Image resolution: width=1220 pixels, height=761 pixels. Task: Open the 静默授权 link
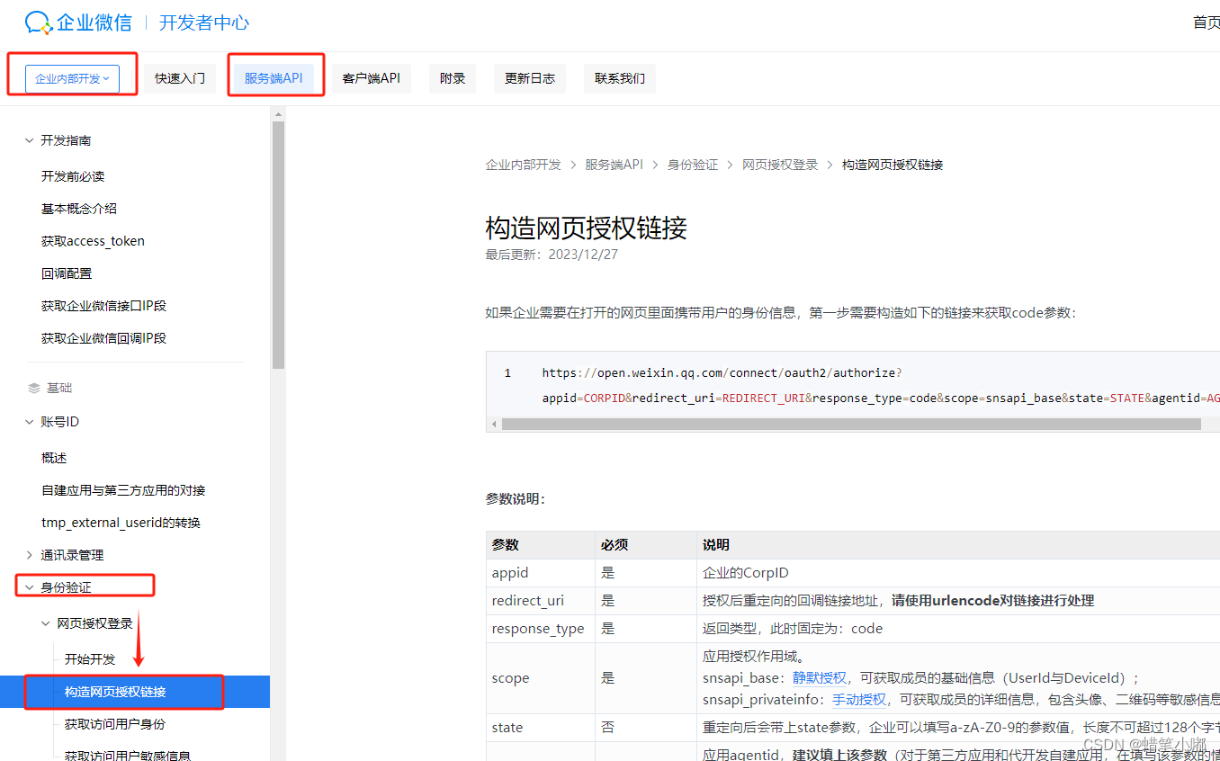[x=820, y=677]
